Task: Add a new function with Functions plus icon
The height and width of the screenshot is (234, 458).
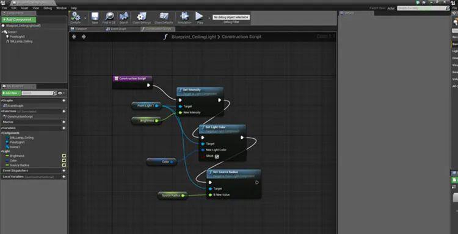Action: (64, 112)
